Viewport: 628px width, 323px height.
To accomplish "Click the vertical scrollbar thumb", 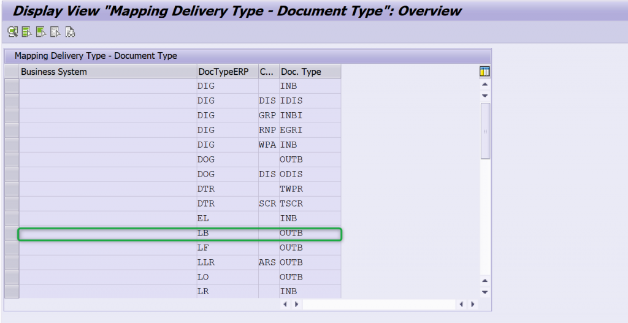I will 485,131.
